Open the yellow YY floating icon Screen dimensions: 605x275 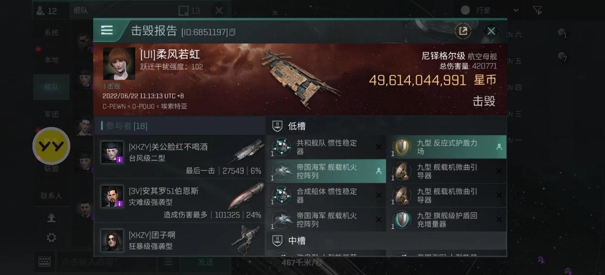(51, 146)
